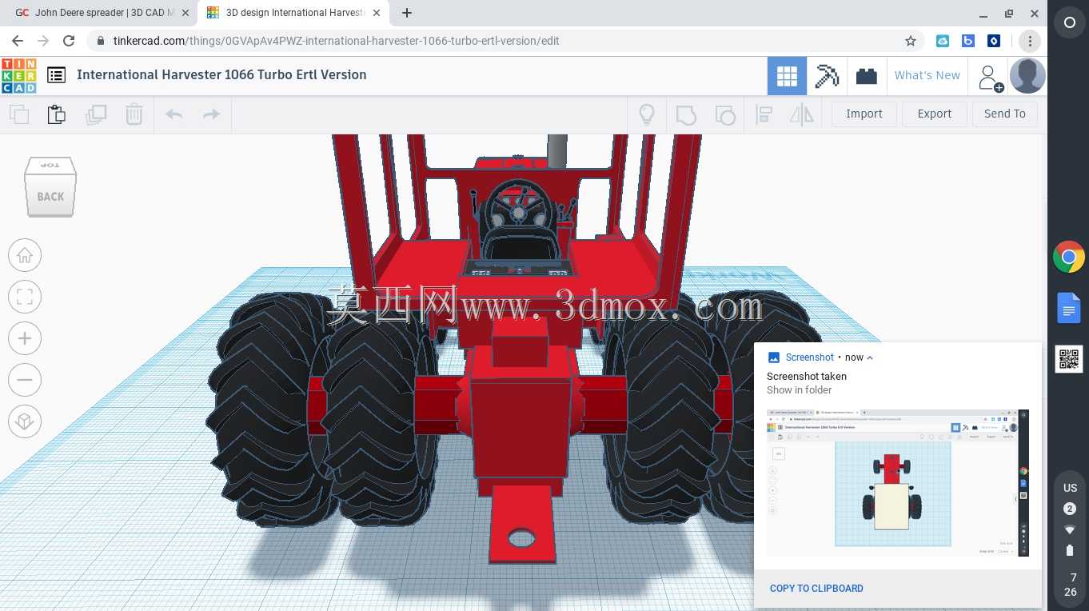Click the invite collaborator person icon

tap(989, 78)
